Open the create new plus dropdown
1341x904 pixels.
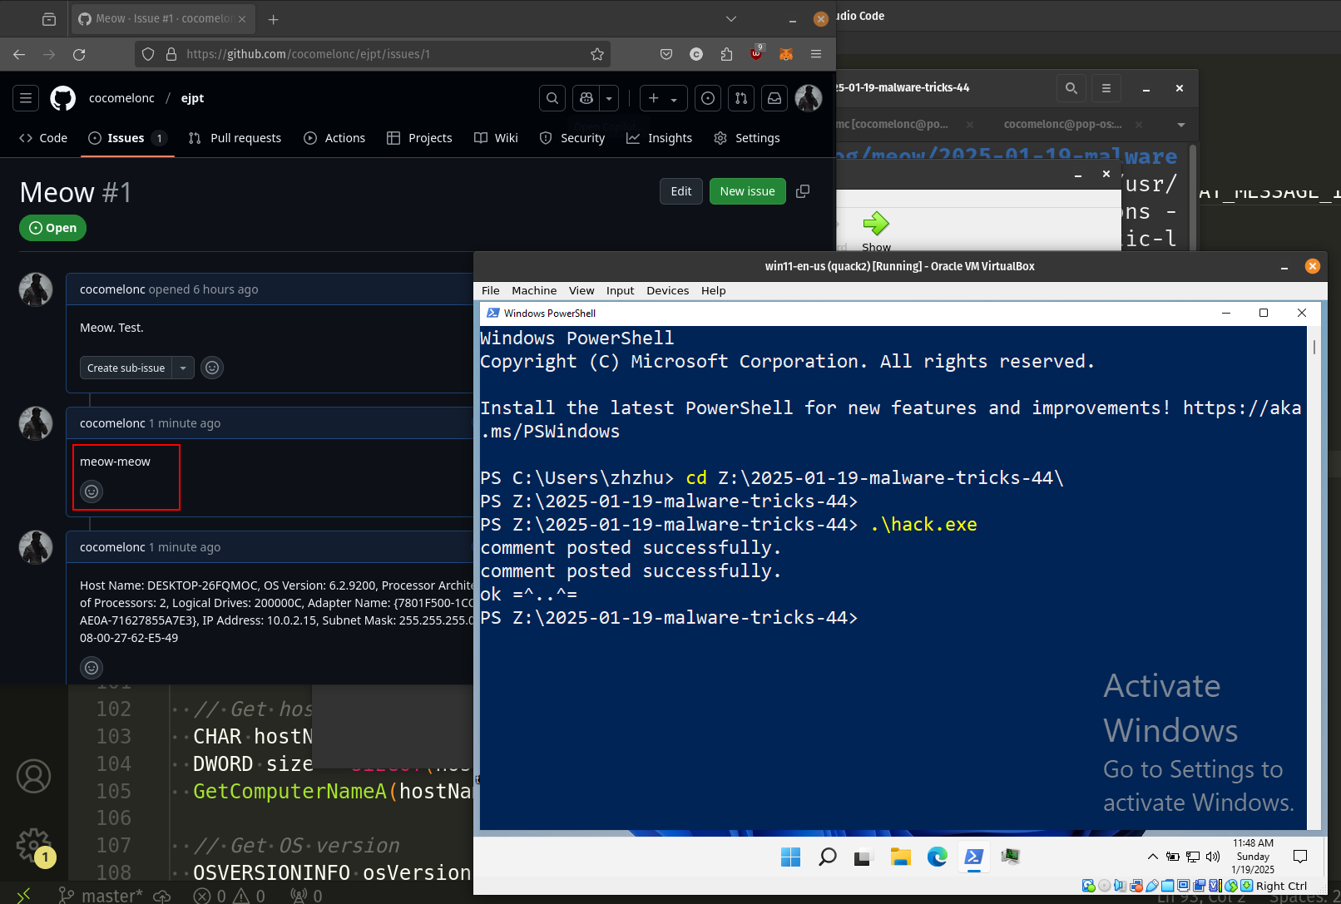663,98
